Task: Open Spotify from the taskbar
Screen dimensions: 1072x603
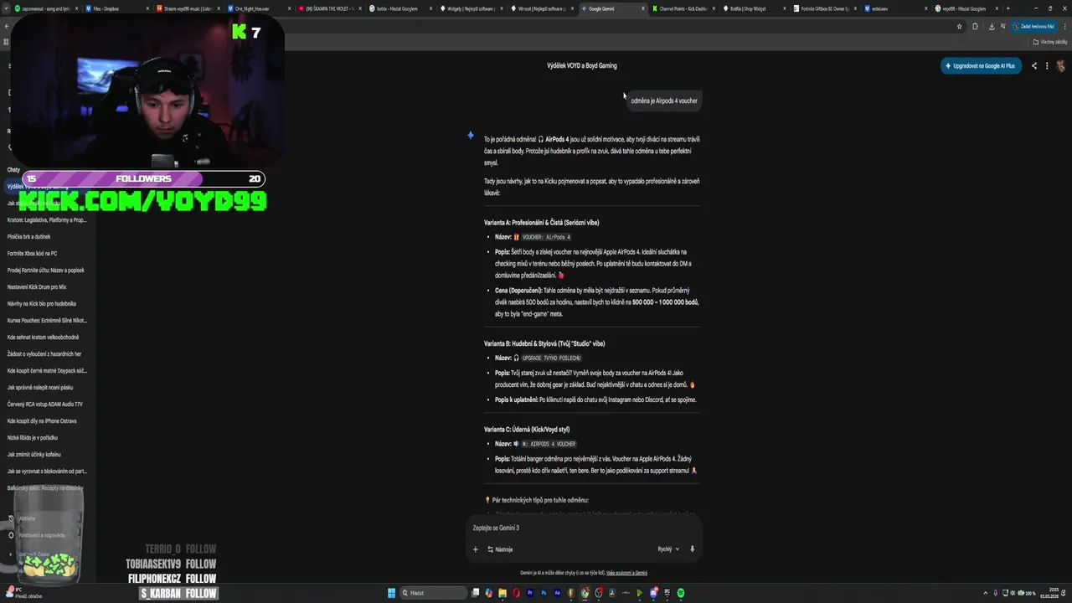Action: (681, 593)
